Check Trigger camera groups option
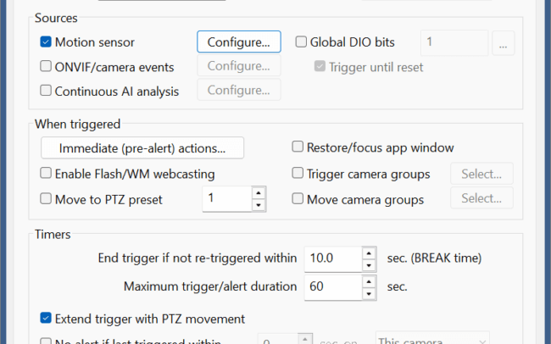The image size is (551, 344). tap(298, 173)
